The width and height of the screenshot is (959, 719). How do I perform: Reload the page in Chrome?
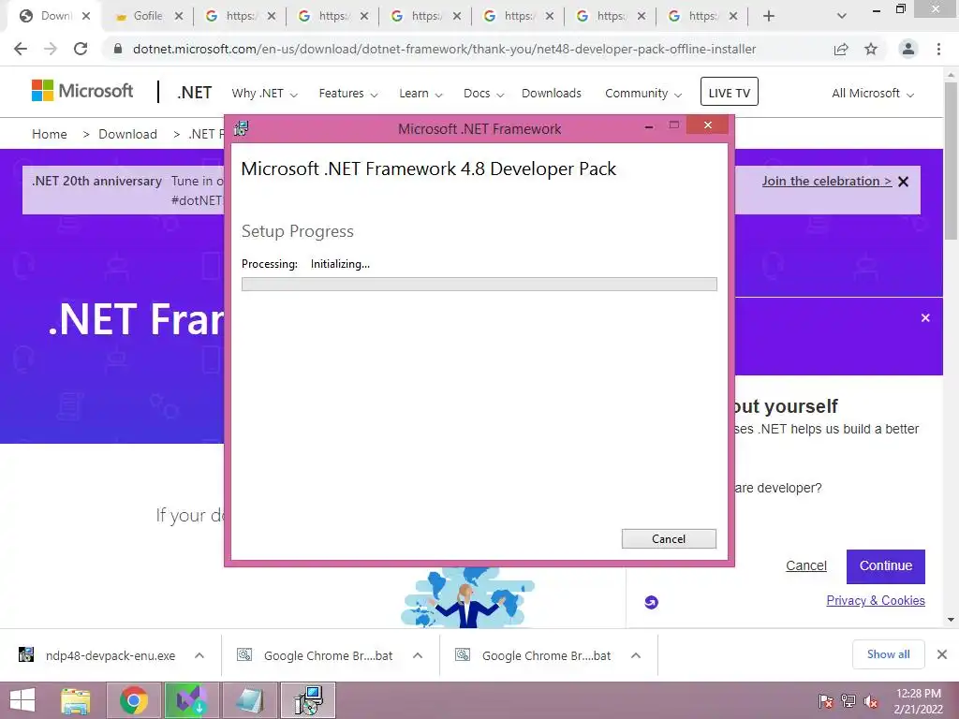point(81,49)
